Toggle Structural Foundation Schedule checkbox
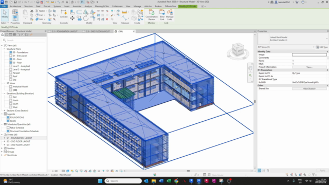329x185 pixels. point(8,131)
